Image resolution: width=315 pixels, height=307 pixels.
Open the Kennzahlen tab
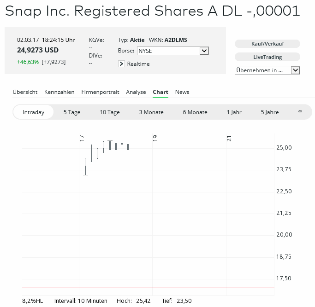point(59,92)
